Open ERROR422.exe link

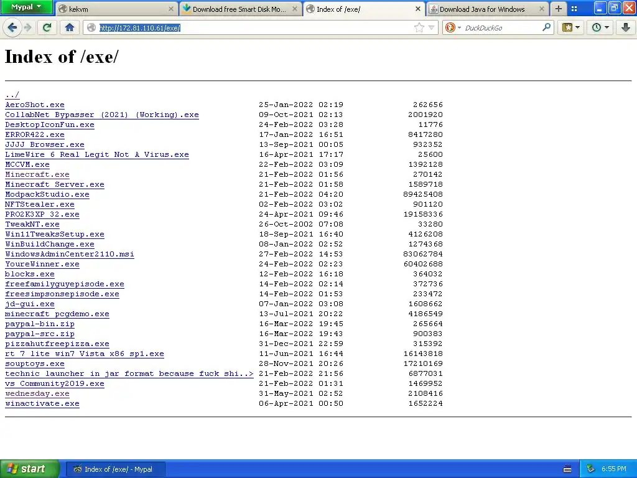[x=35, y=134]
